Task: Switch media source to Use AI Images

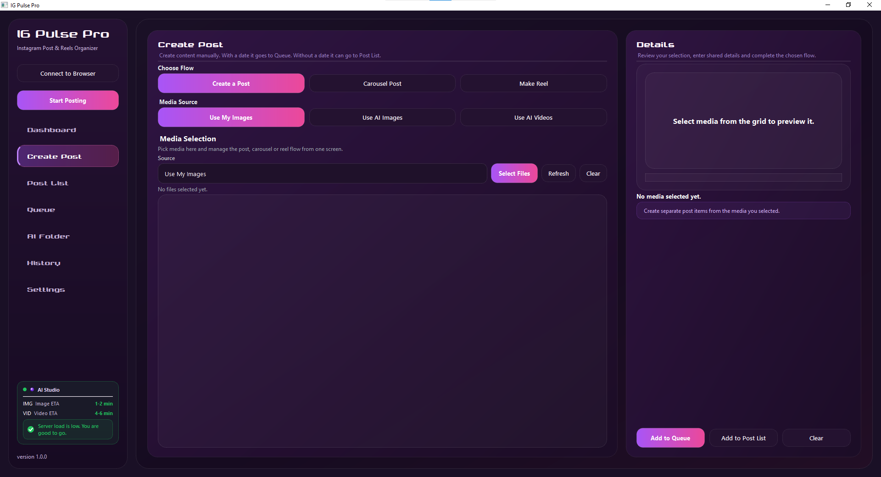Action: click(382, 117)
